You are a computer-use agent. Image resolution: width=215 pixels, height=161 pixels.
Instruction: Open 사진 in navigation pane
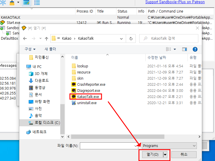coord(35,108)
